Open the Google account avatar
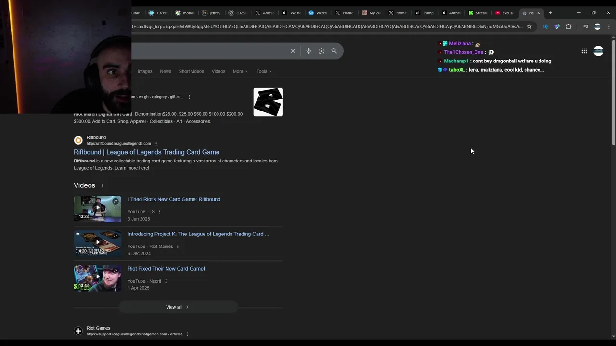The width and height of the screenshot is (616, 346). tap(598, 51)
